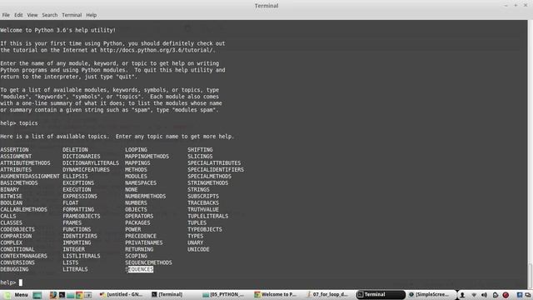Switch to the [Terminal] taskbar window

pos(167,294)
